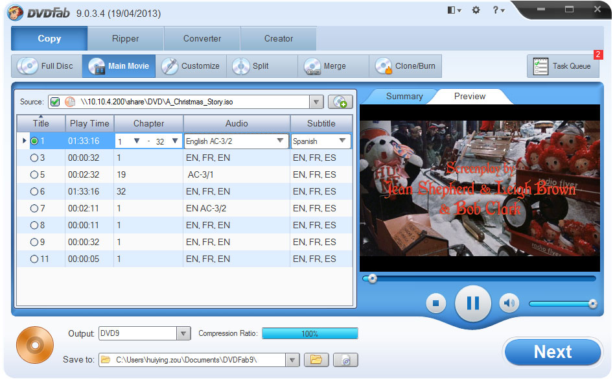The image size is (615, 380).
Task: Open the Preview tab
Action: (470, 97)
